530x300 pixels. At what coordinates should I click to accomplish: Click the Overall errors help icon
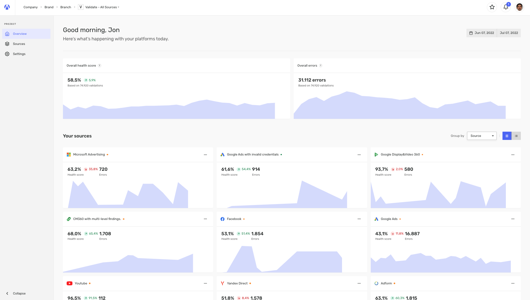(321, 66)
